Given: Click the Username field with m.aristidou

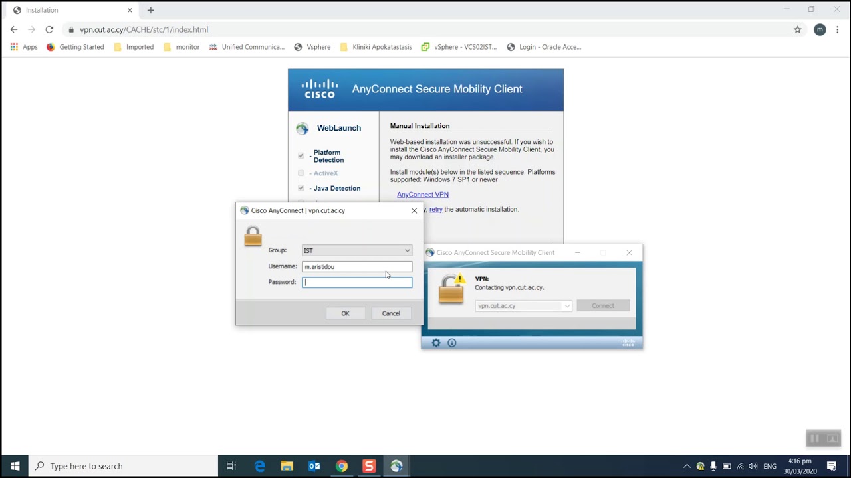Looking at the screenshot, I should pos(357,266).
